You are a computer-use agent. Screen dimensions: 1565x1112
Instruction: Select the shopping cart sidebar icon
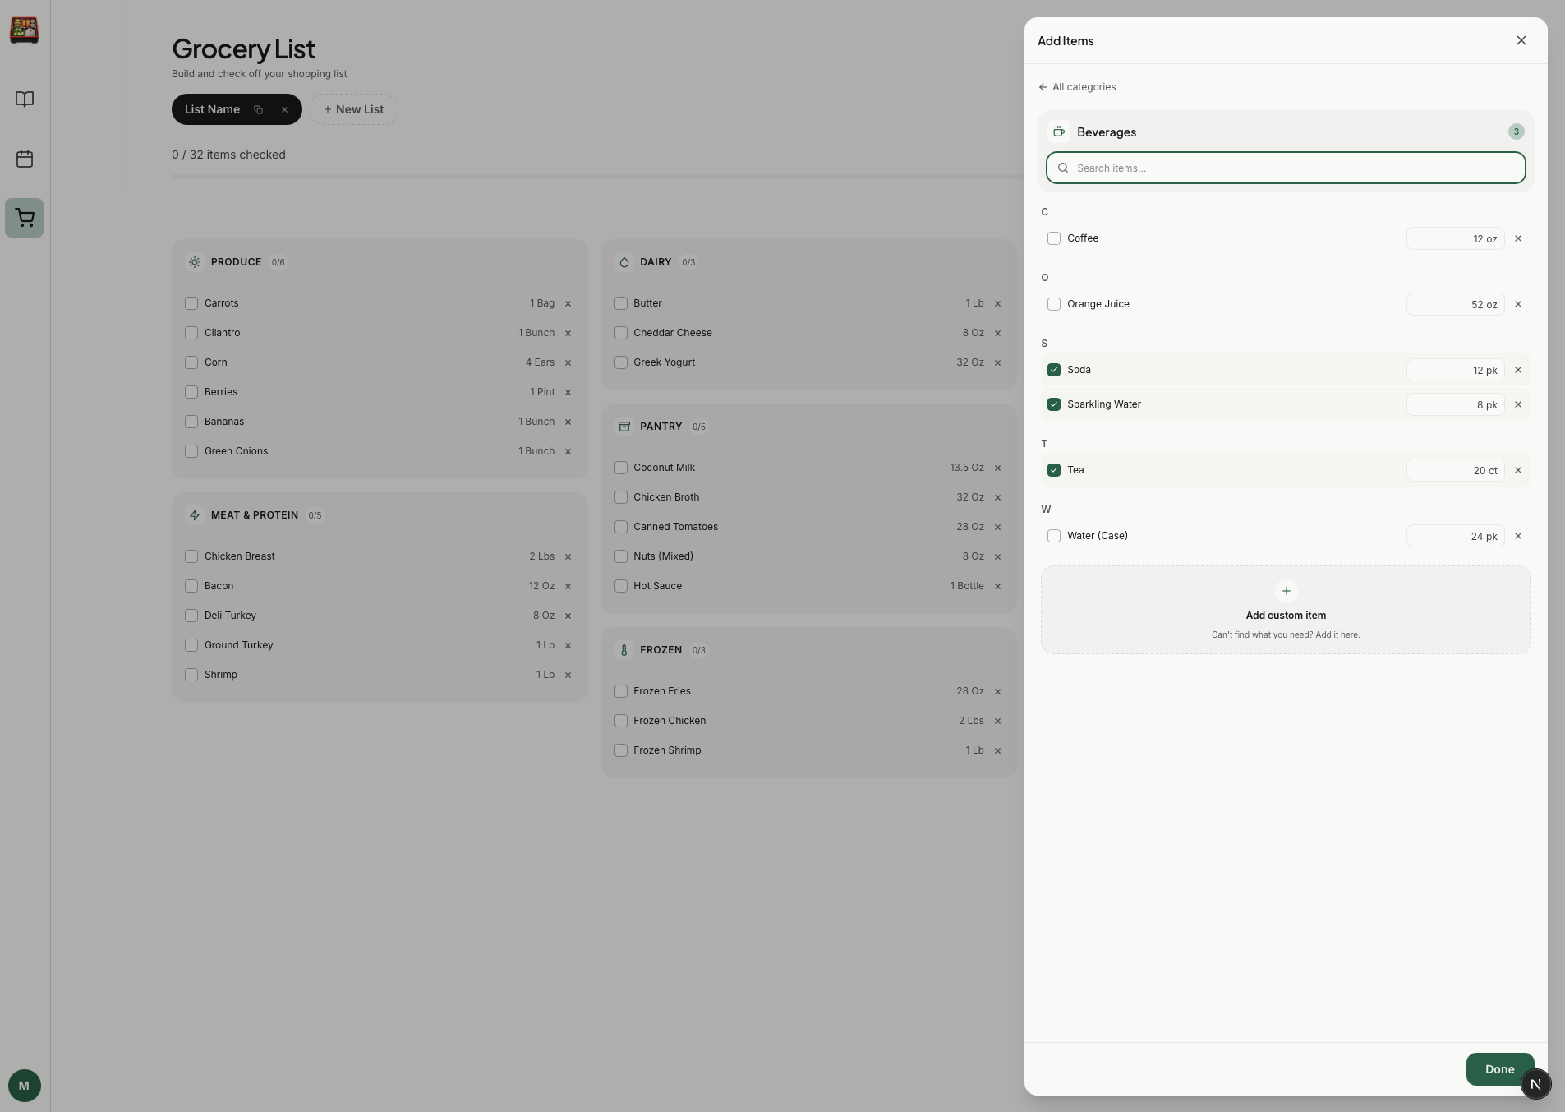tap(25, 218)
